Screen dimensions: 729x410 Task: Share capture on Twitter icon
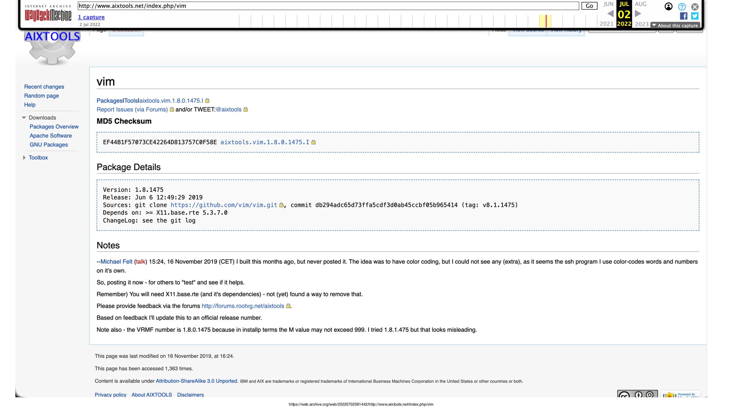click(x=695, y=16)
